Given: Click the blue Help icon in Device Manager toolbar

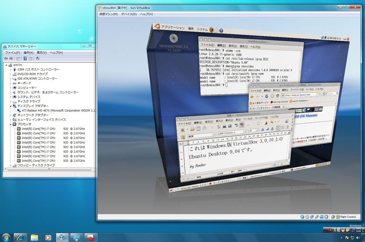Looking at the screenshot, I should tap(25, 58).
